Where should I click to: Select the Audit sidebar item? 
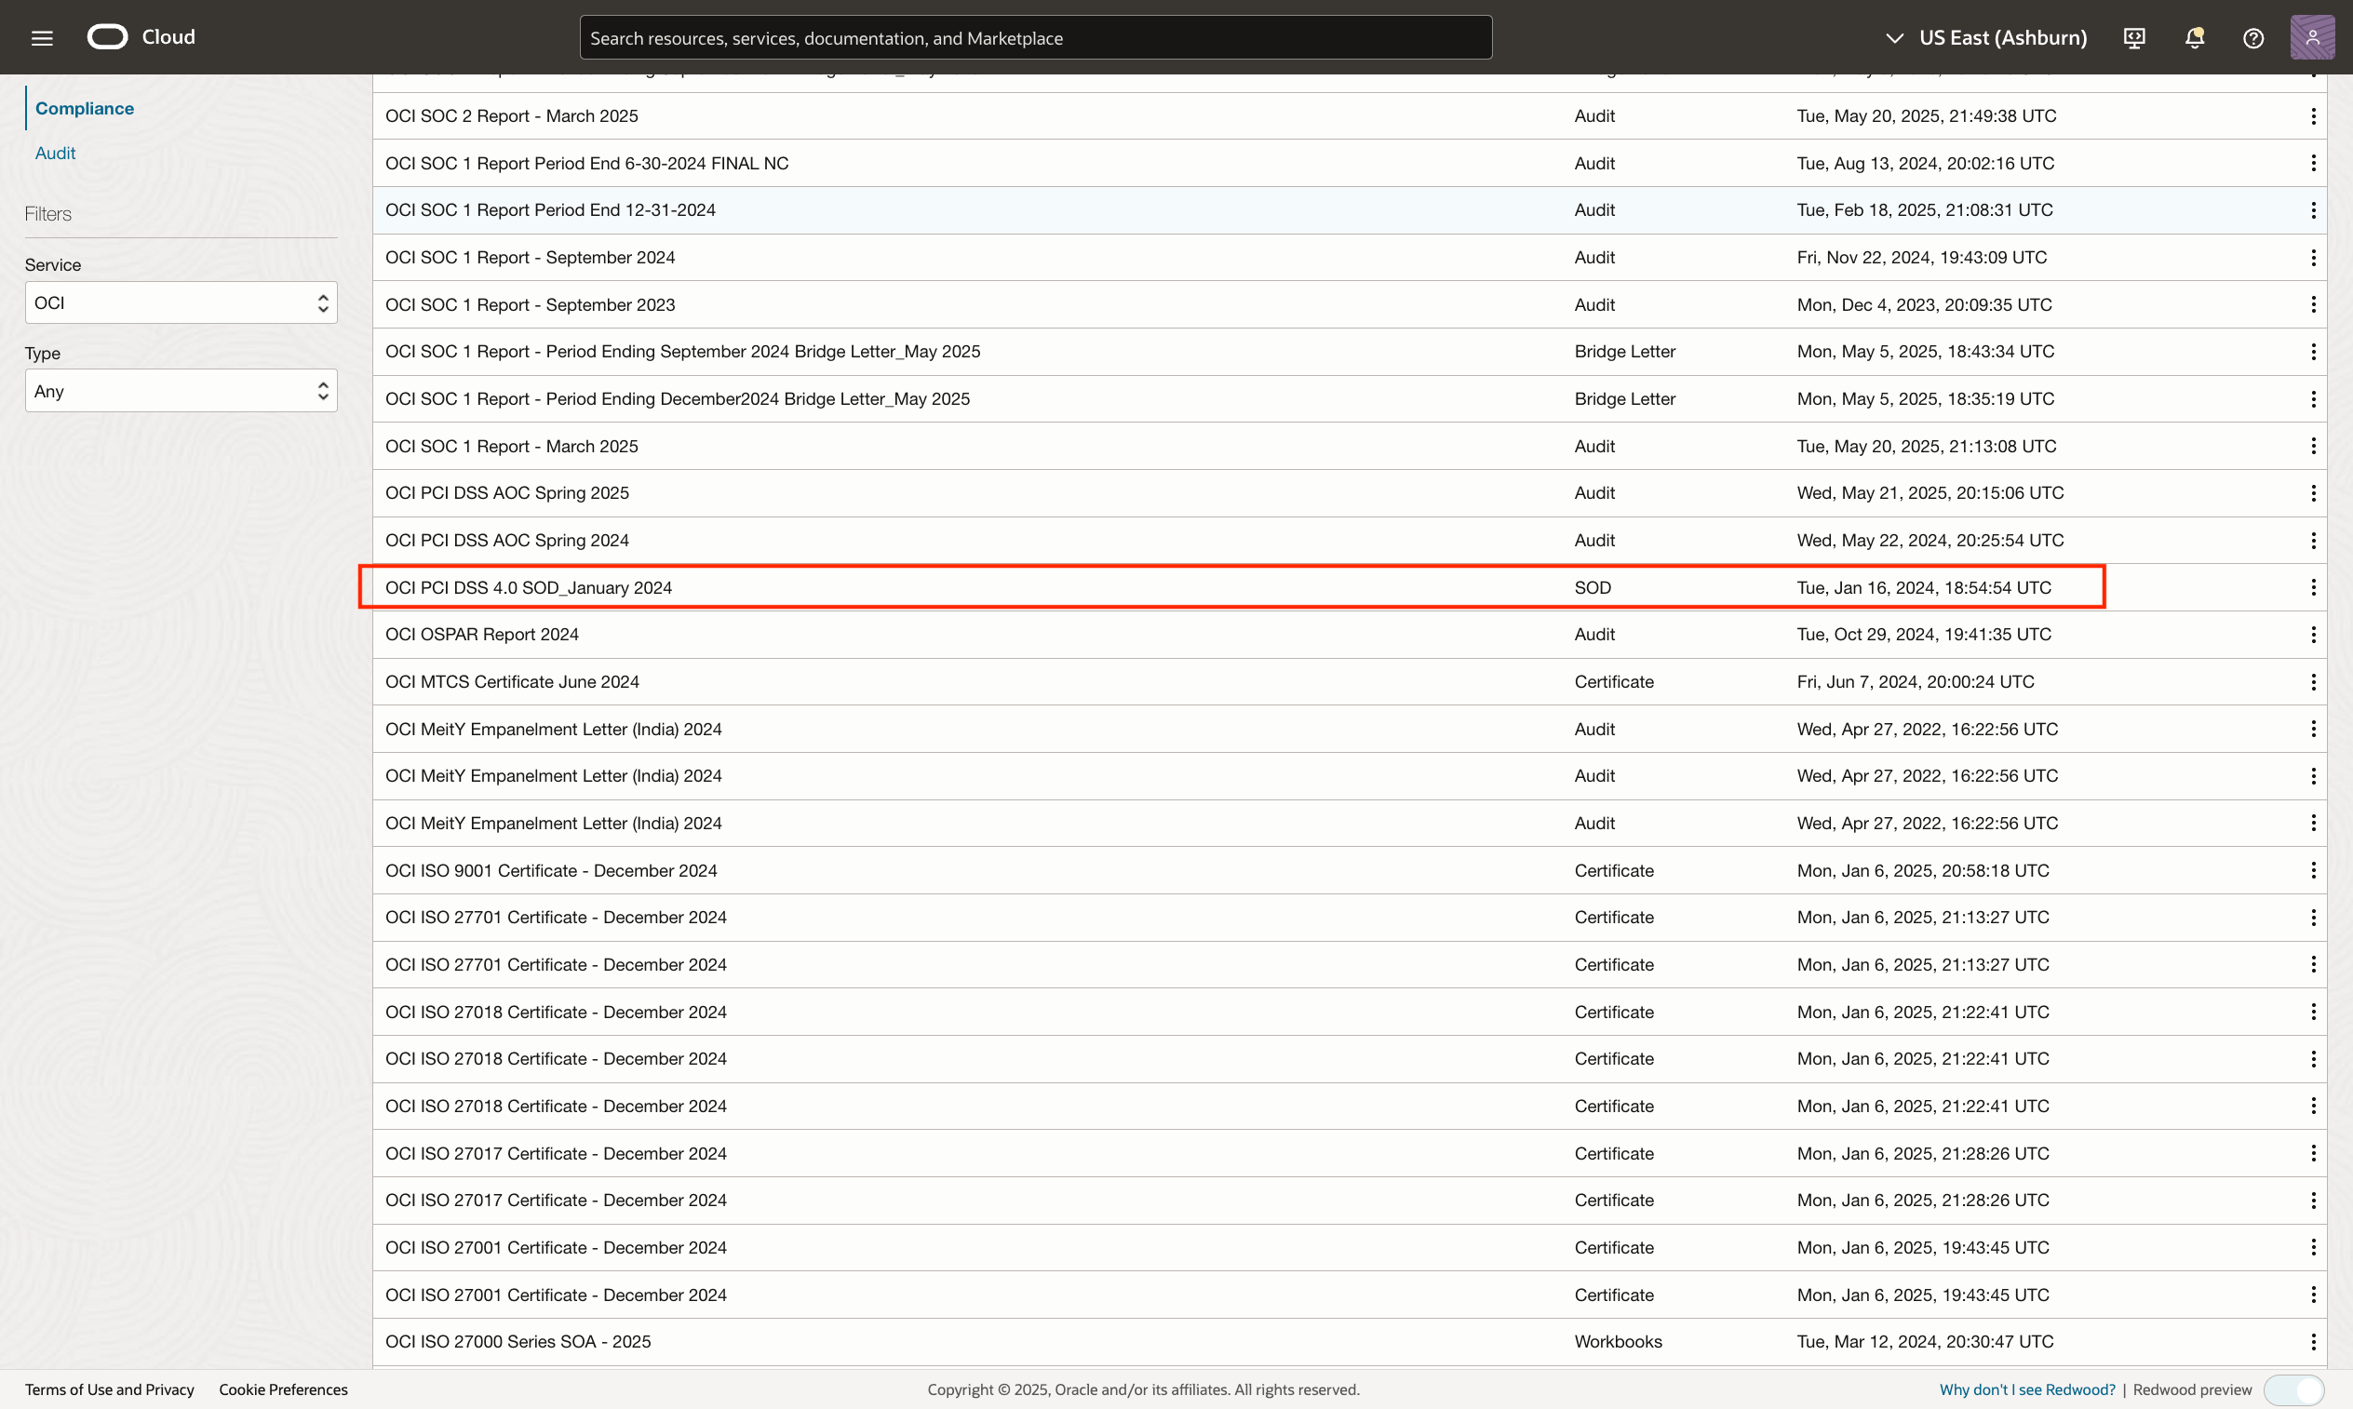point(55,153)
